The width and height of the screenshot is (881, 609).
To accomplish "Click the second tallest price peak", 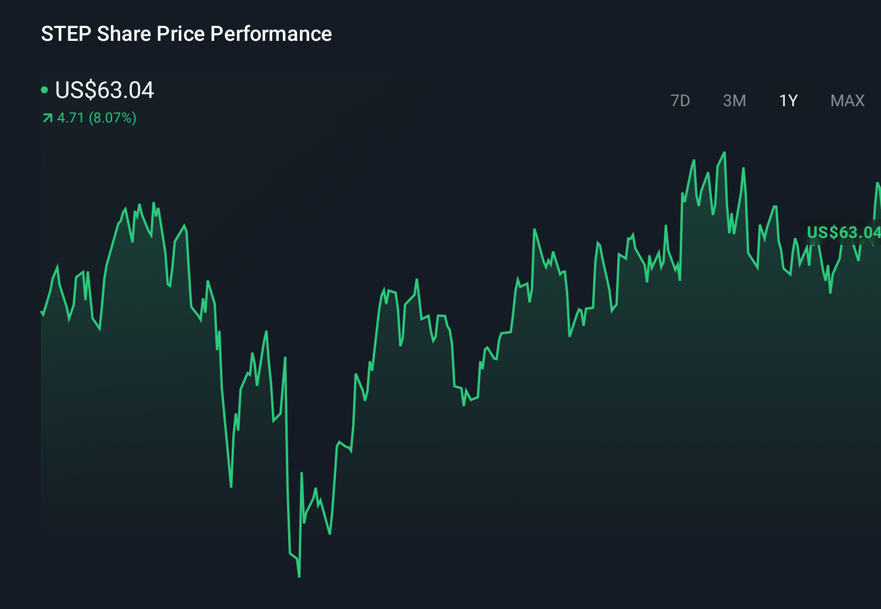I will pyautogui.click(x=694, y=160).
